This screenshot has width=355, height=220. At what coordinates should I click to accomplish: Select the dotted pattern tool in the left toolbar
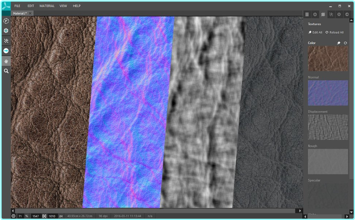tap(6, 41)
